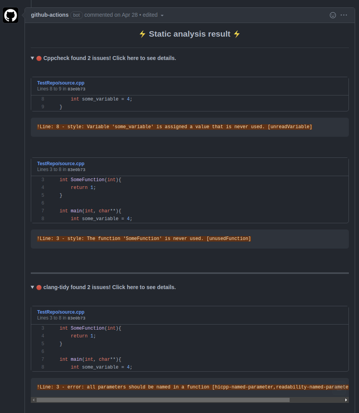Viewport: 359px width, 413px height.
Task: Open commit 83e0b73 in the first snippet
Action: point(76,89)
